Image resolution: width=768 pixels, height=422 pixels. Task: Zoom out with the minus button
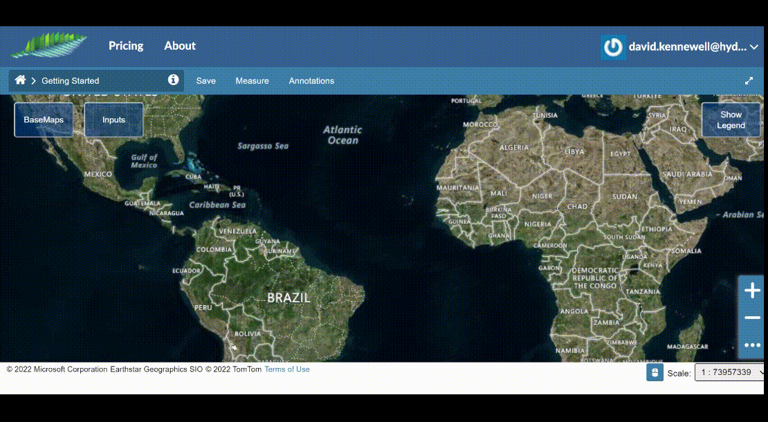coord(752,318)
